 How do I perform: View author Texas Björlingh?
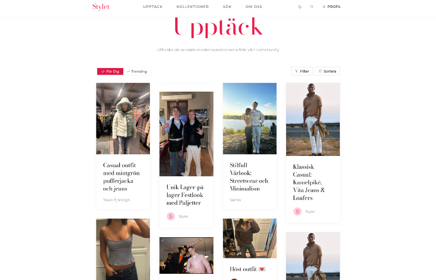(x=116, y=200)
